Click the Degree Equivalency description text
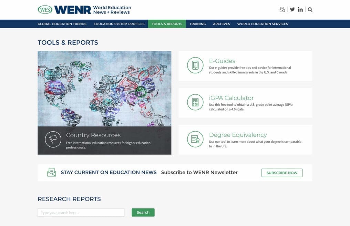Image resolution: width=350 pixels, height=226 pixels. tap(255, 144)
